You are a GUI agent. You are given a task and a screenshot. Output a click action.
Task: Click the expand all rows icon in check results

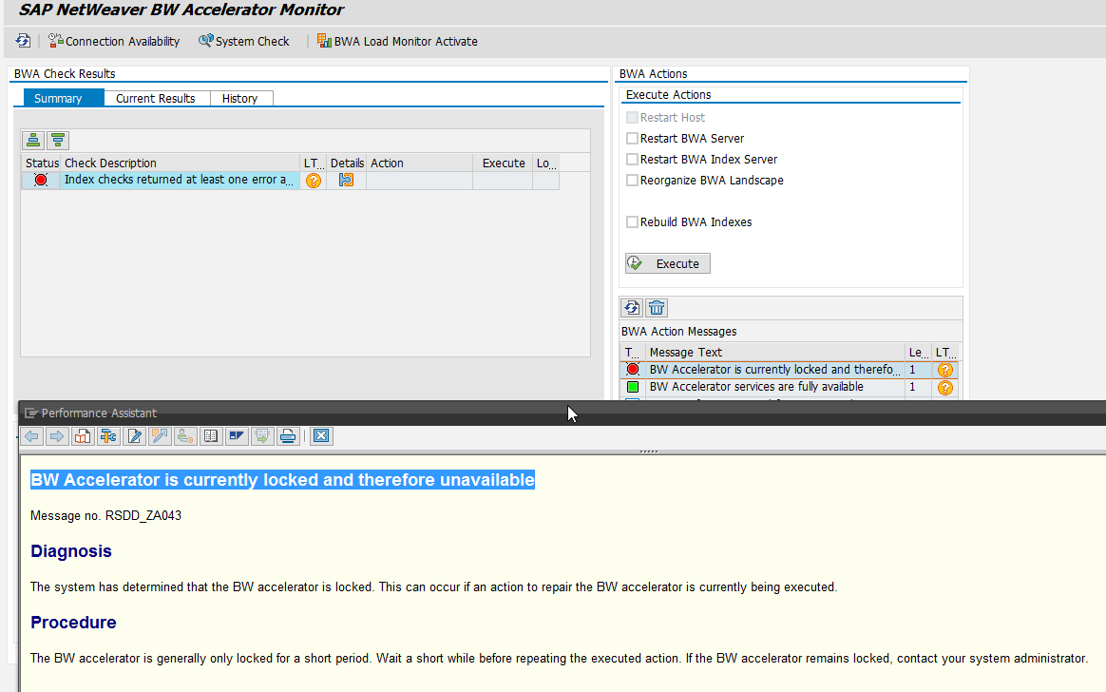point(33,140)
